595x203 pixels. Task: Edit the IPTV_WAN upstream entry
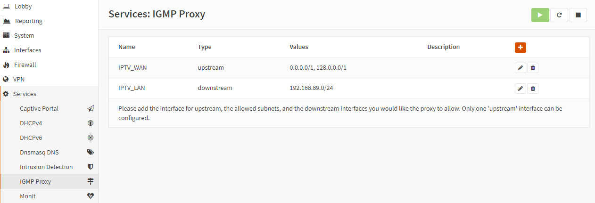tap(520, 68)
